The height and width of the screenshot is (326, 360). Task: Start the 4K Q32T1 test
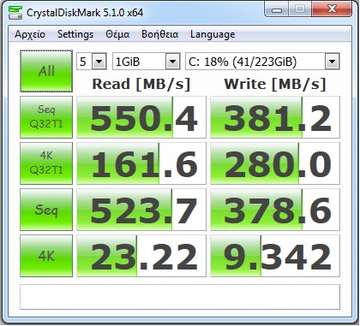(x=46, y=163)
